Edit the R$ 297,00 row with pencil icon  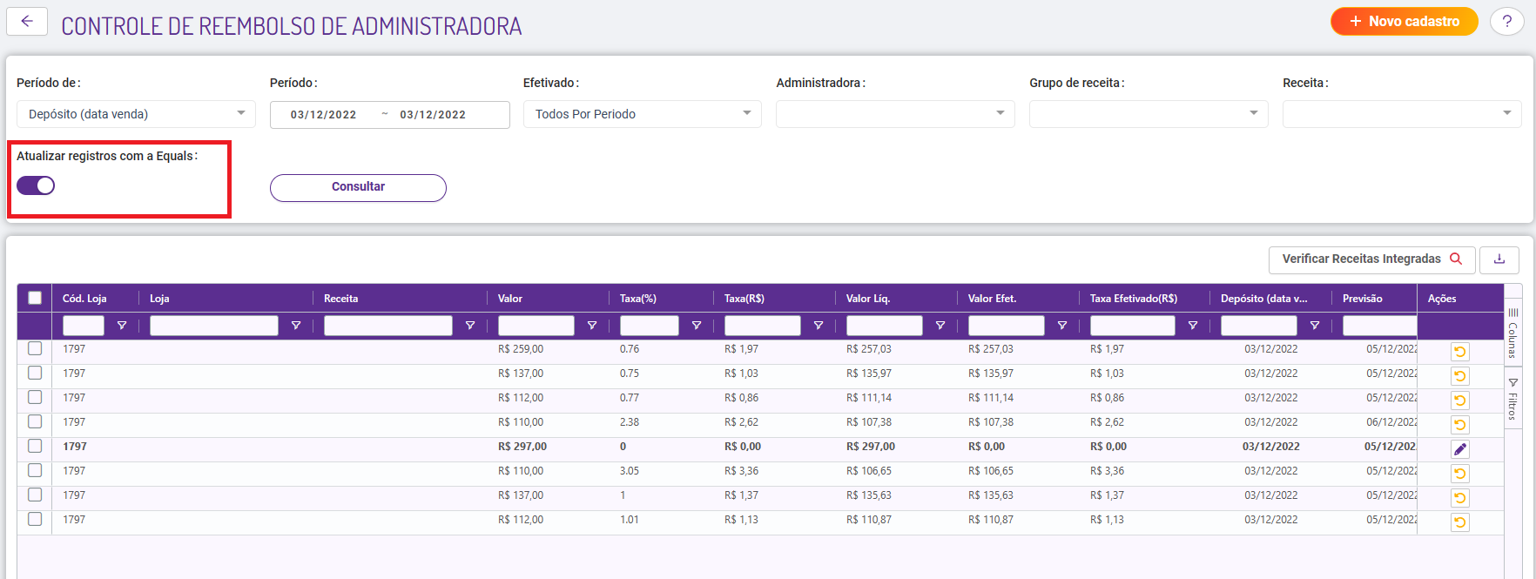coord(1460,449)
